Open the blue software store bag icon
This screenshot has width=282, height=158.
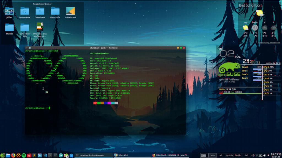[x=71, y=156]
